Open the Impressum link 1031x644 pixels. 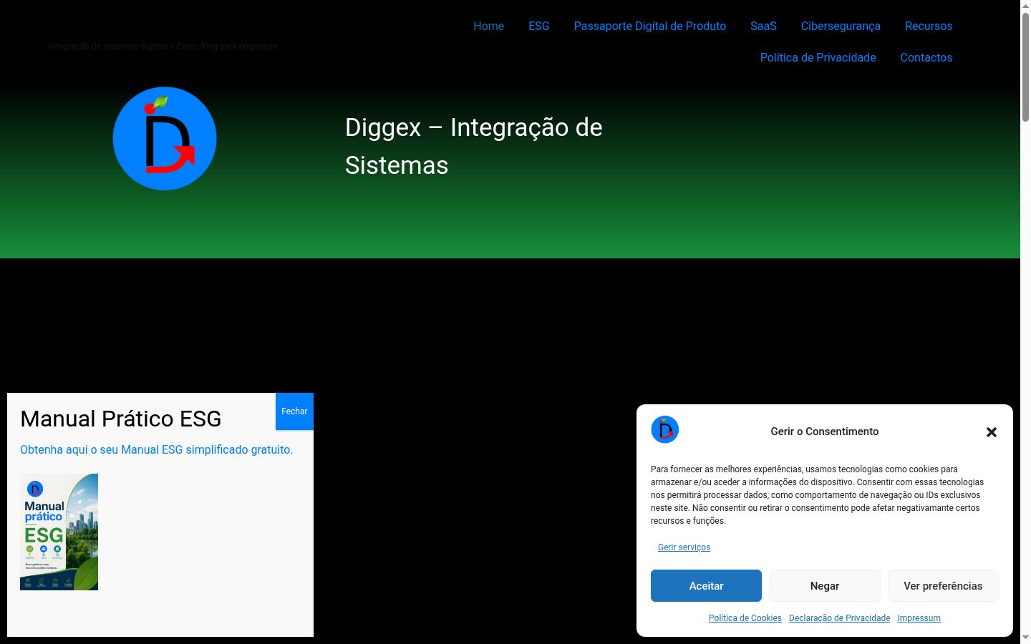point(919,618)
